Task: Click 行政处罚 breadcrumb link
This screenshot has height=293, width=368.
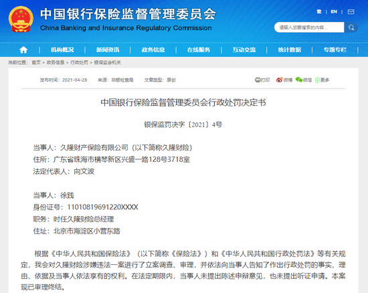Action: click(x=79, y=62)
